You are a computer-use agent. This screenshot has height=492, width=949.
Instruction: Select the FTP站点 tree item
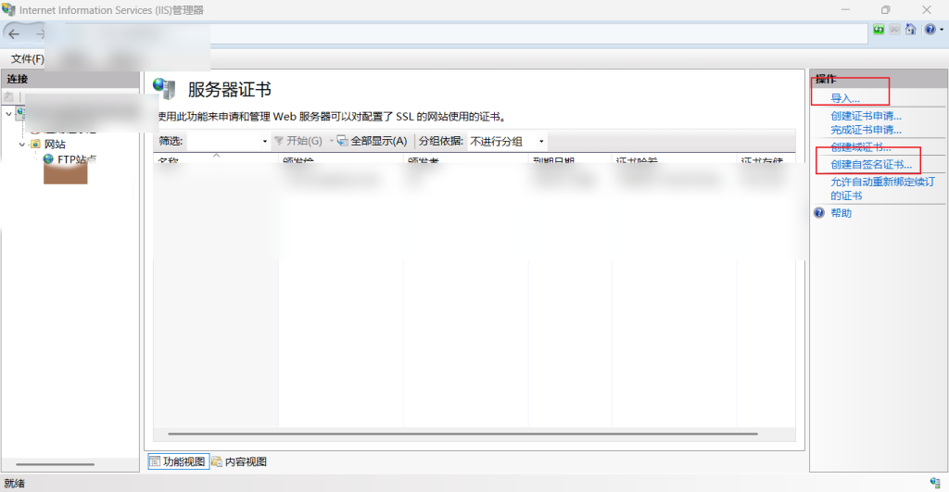[x=77, y=159]
